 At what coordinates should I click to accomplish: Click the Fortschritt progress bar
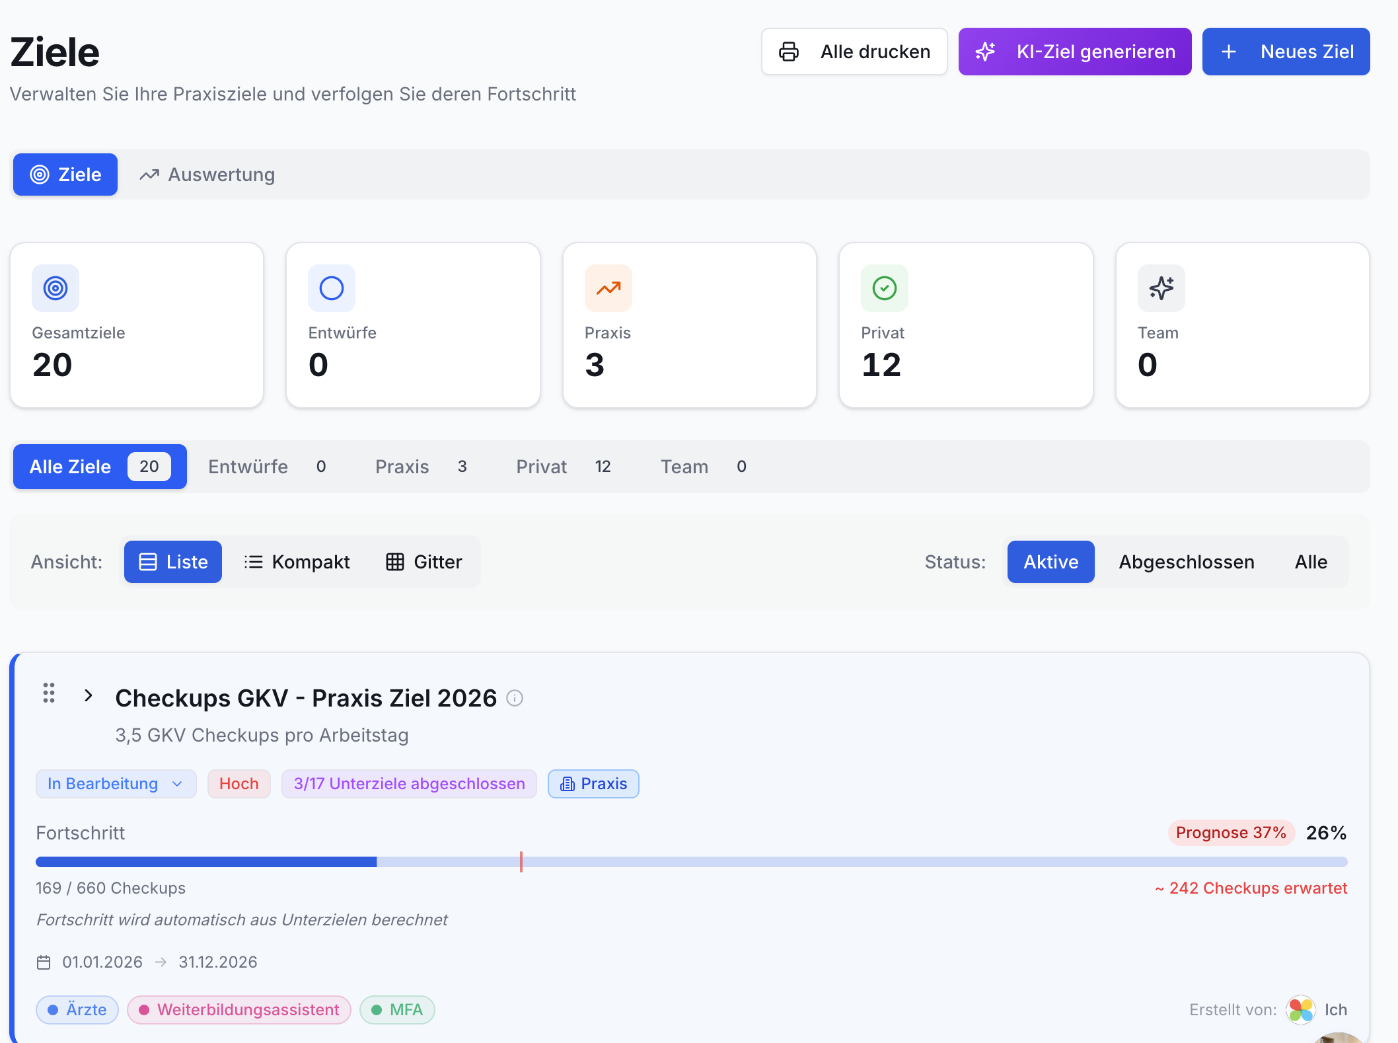point(691,862)
